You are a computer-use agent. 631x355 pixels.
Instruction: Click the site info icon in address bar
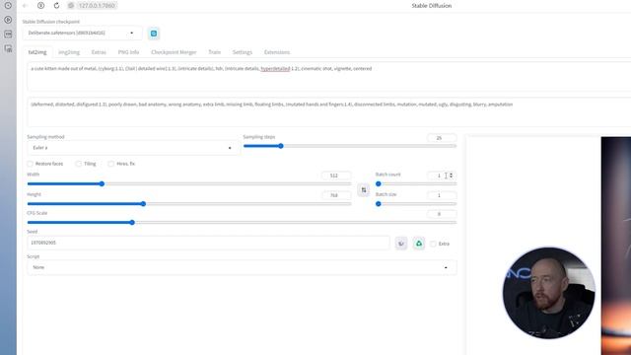[x=71, y=6]
